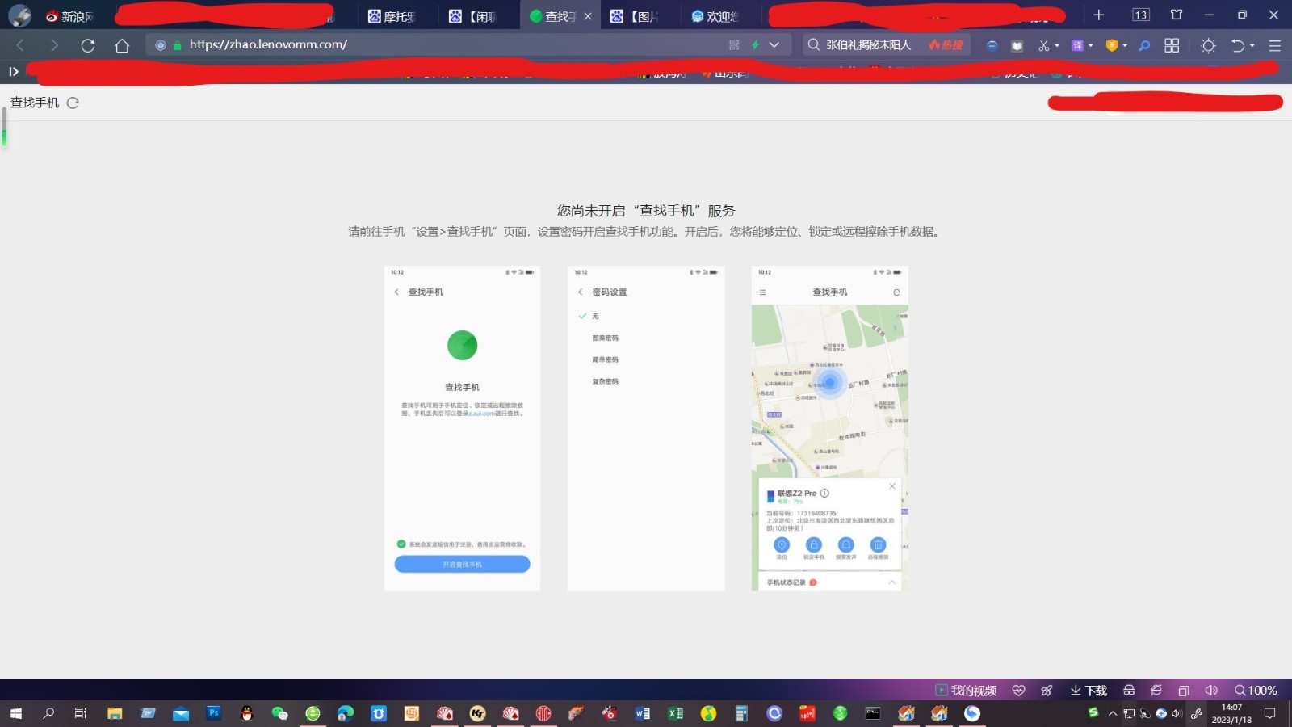Close the active 查找手机 tab
This screenshot has width=1292, height=727.
(588, 16)
